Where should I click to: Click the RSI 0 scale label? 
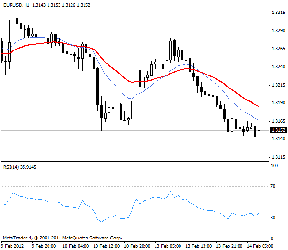coord(272,238)
